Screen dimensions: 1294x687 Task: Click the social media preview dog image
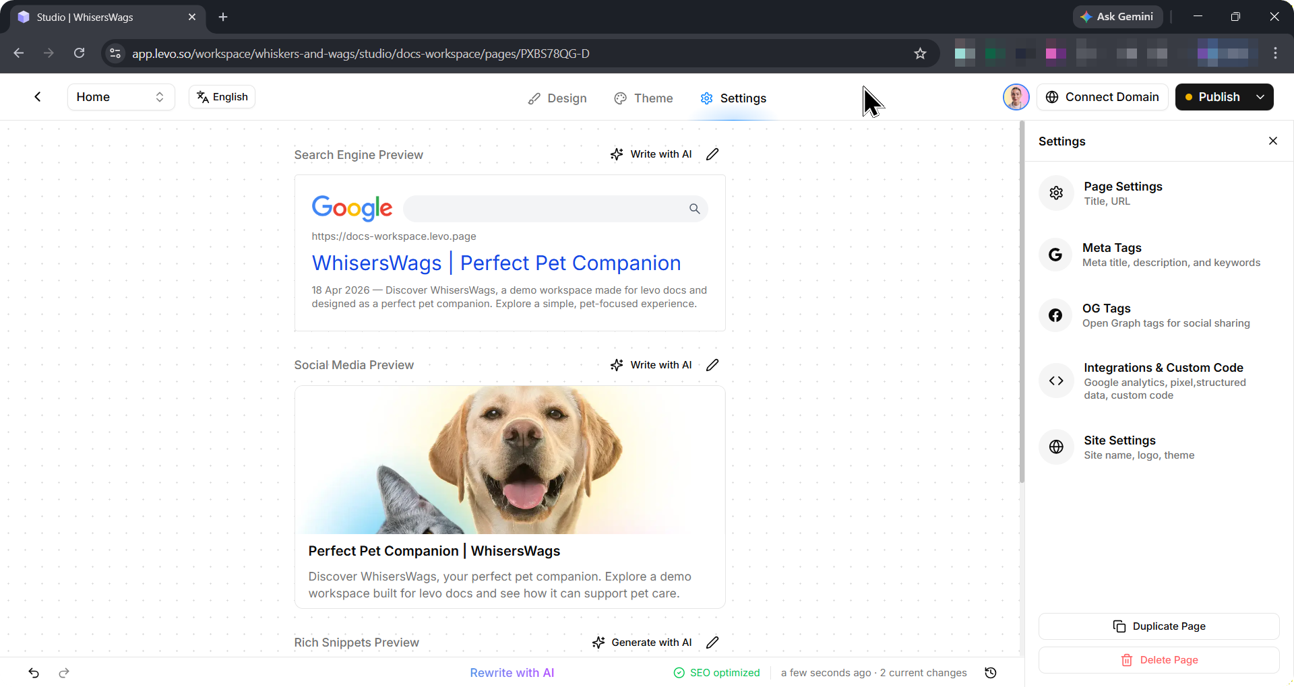coord(510,460)
